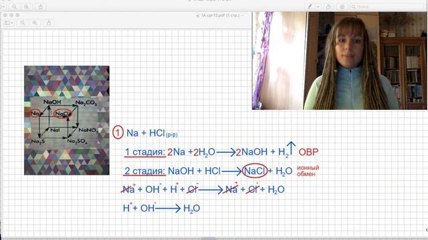Maximize the 1A upr13.pdf window
The height and width of the screenshot is (240, 428).
17,15
